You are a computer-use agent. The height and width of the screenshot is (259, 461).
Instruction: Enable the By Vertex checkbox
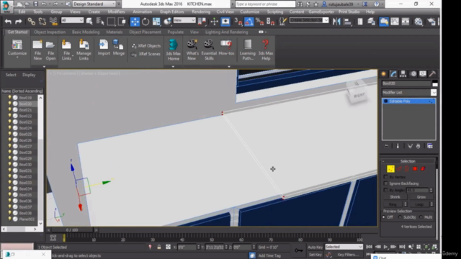(386, 177)
